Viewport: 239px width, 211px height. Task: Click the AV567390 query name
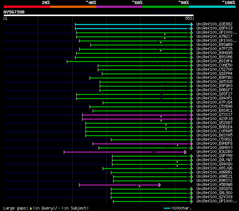[14, 12]
